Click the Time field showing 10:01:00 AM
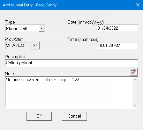143x130 pixels. click(x=117, y=46)
